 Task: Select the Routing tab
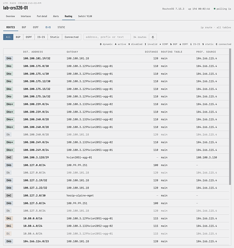tap(69, 16)
